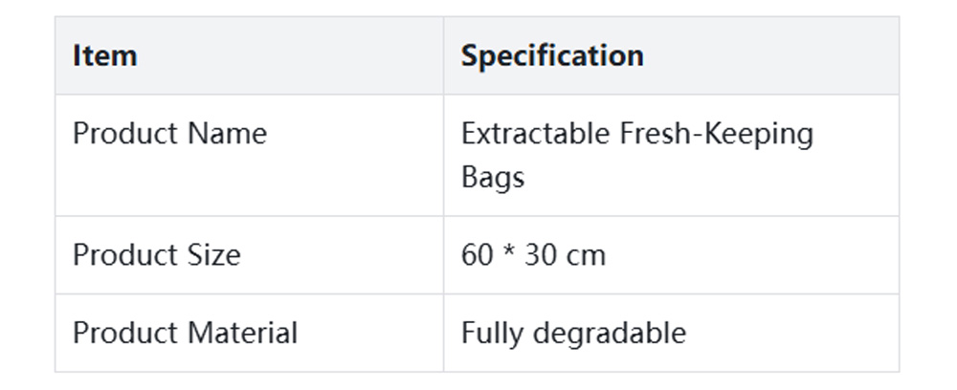Click the "cm" unit text
Viewport: 957px width, 390px height.
point(587,255)
